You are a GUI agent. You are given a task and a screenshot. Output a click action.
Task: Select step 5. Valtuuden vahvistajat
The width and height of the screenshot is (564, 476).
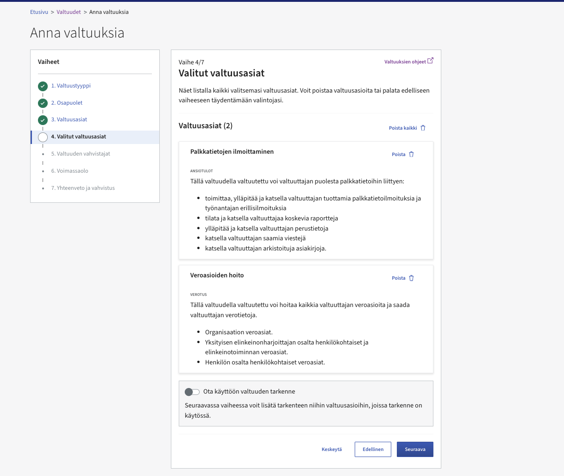81,154
